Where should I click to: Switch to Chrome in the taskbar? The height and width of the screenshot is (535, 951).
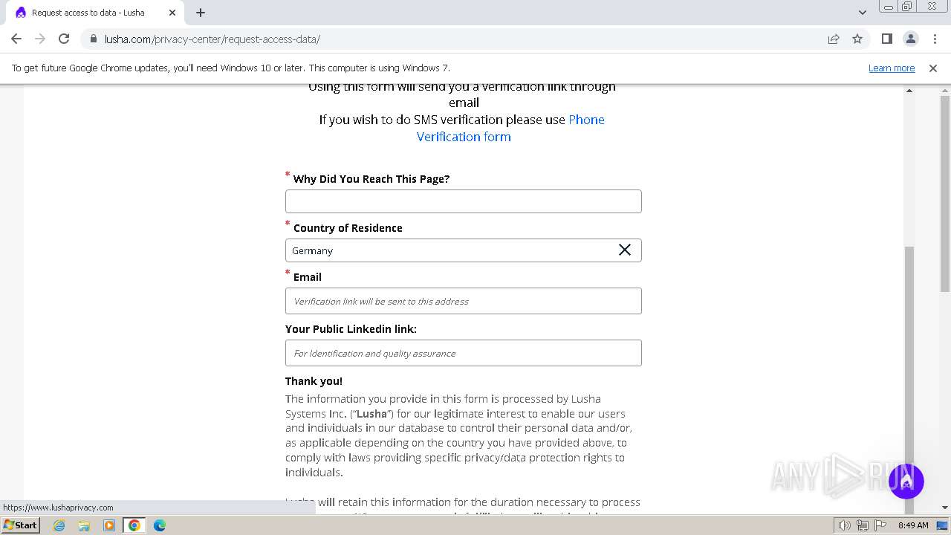[134, 525]
